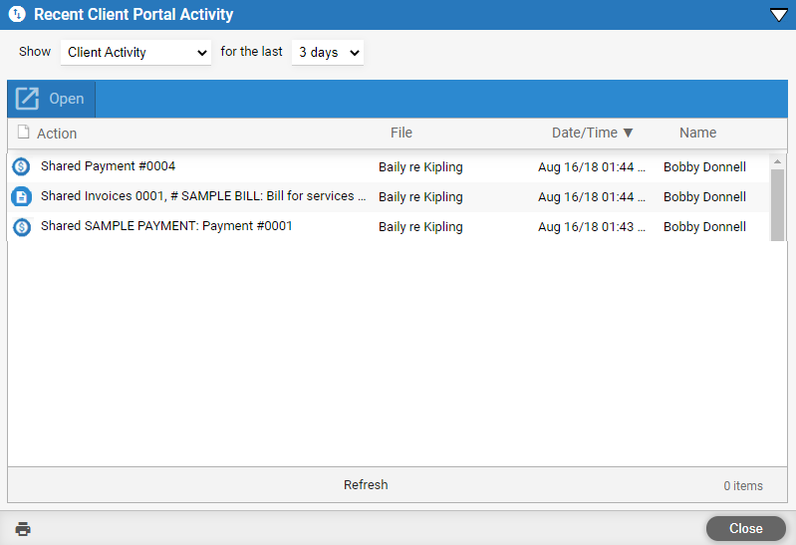Screen dimensions: 796x545
Task: Sort by the File column header
Action: click(400, 133)
